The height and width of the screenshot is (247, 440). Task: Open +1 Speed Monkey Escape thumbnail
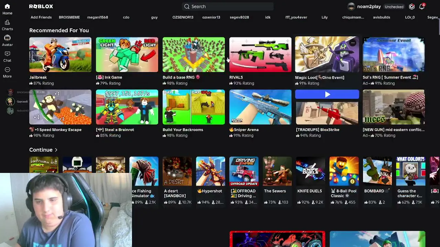coord(60,107)
